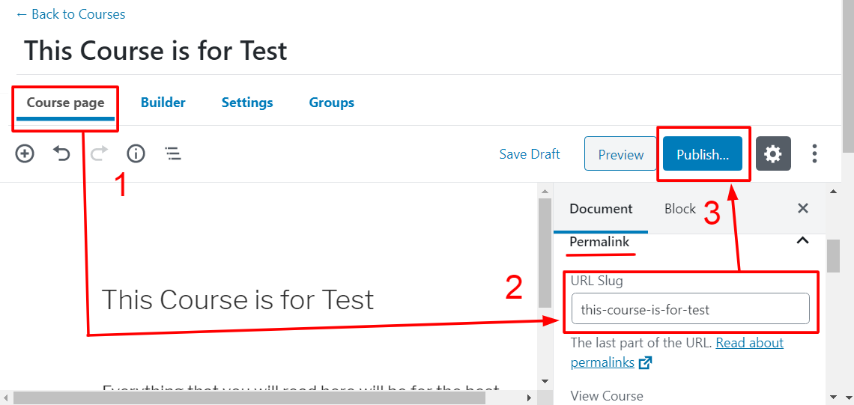
Task: Click the external link icon beside permalinks
Action: [x=646, y=362]
